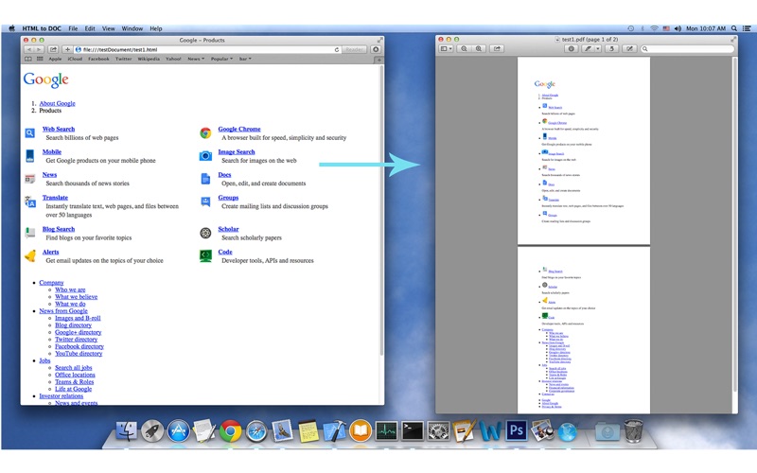Open the Wi-Fi status menu
This screenshot has width=757, height=473.
[654, 28]
